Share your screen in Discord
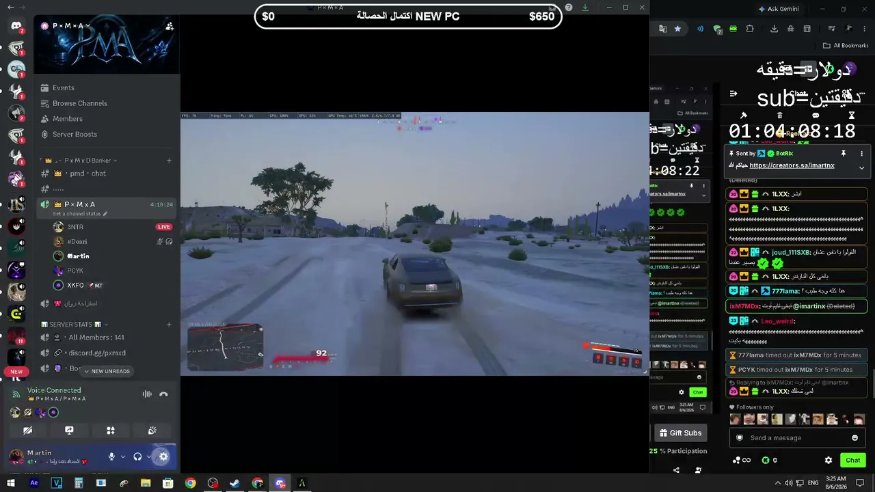The width and height of the screenshot is (875, 492). pos(69,430)
